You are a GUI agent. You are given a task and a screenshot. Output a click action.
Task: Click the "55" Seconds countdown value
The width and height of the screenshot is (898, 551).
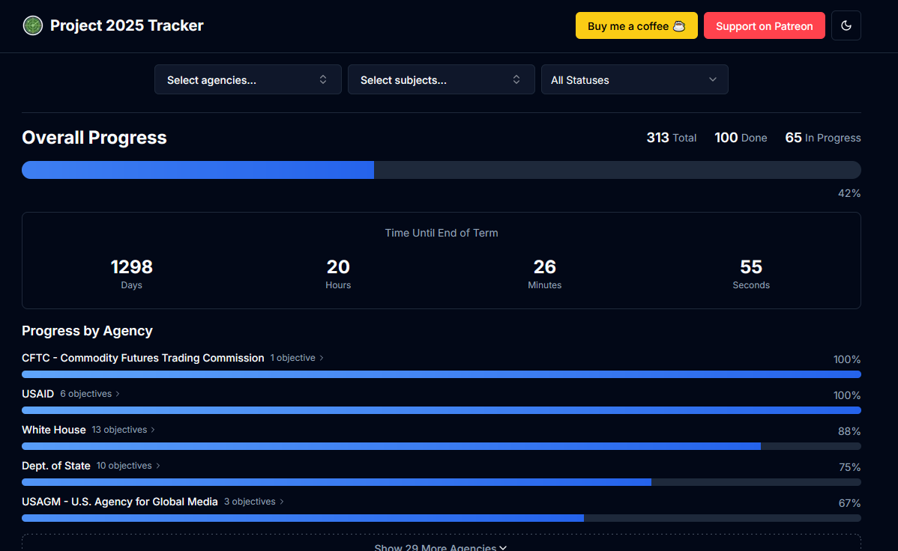(751, 267)
